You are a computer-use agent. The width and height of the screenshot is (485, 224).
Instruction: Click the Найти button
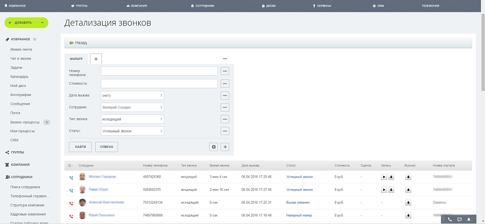pyautogui.click(x=81, y=147)
